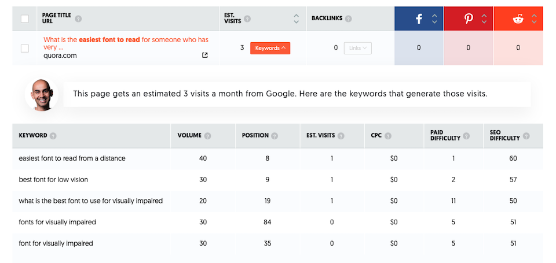Collapse the orange Keywords button

point(270,48)
